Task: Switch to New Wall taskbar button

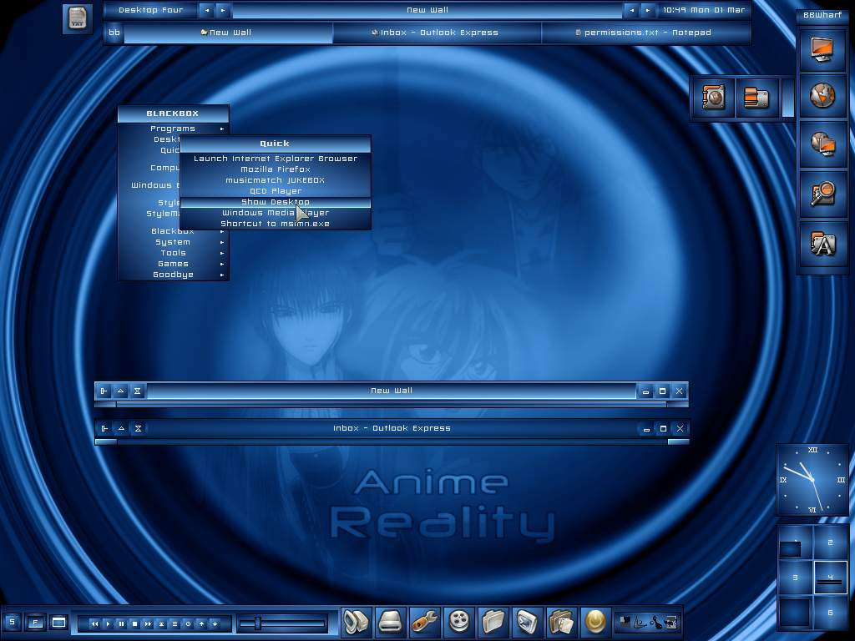Action: [229, 33]
